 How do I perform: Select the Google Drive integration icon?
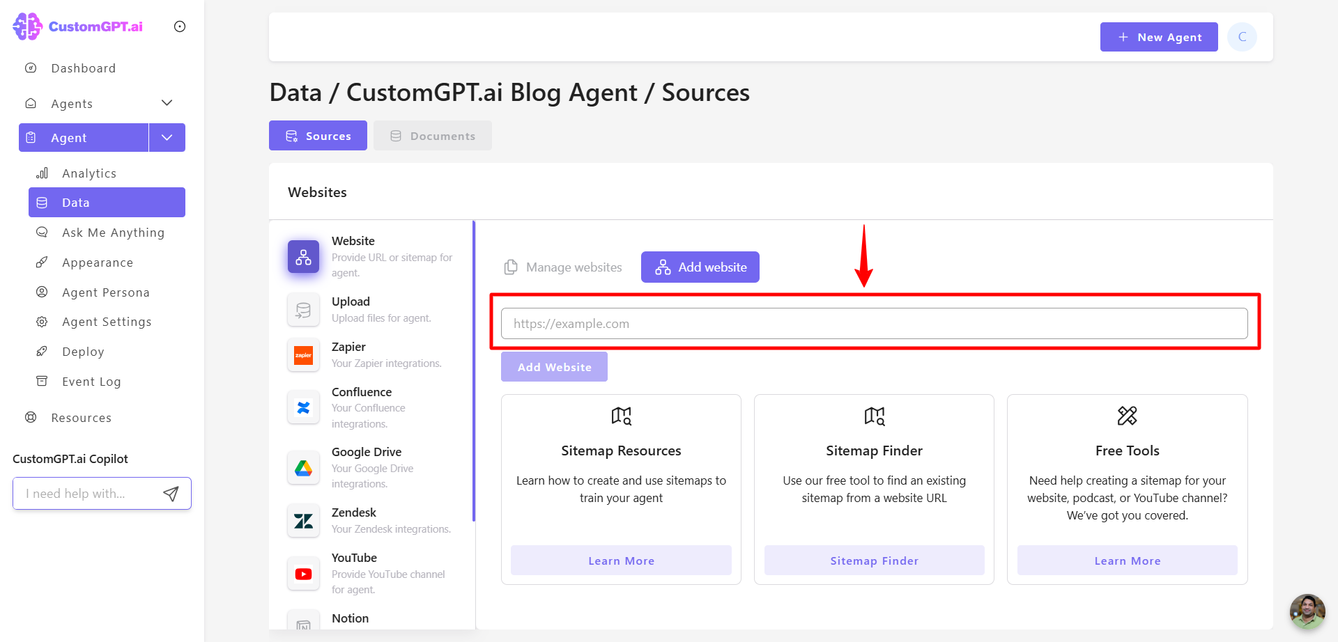303,468
